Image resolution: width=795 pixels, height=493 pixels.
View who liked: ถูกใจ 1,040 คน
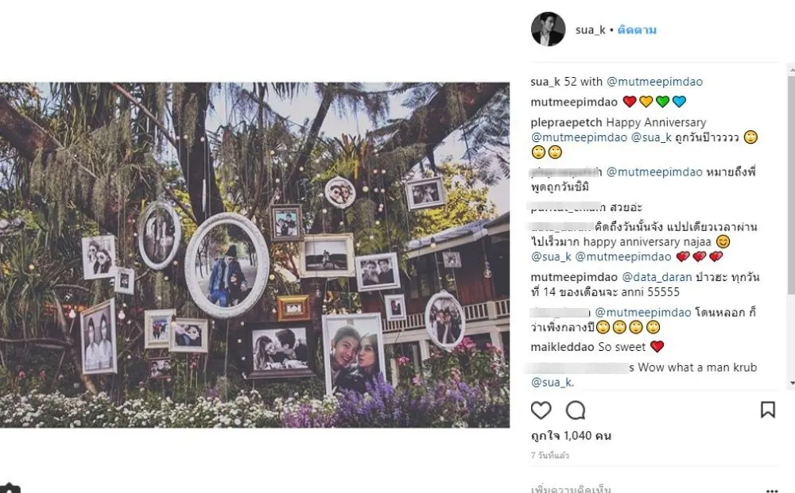pos(571,436)
